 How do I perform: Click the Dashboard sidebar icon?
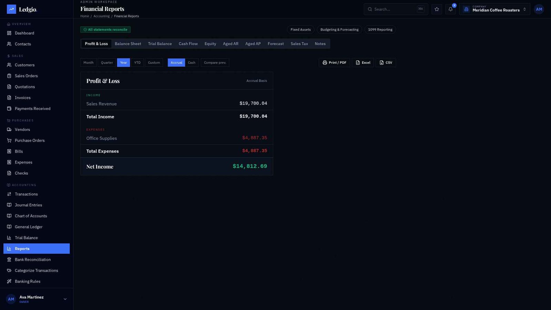(x=9, y=33)
